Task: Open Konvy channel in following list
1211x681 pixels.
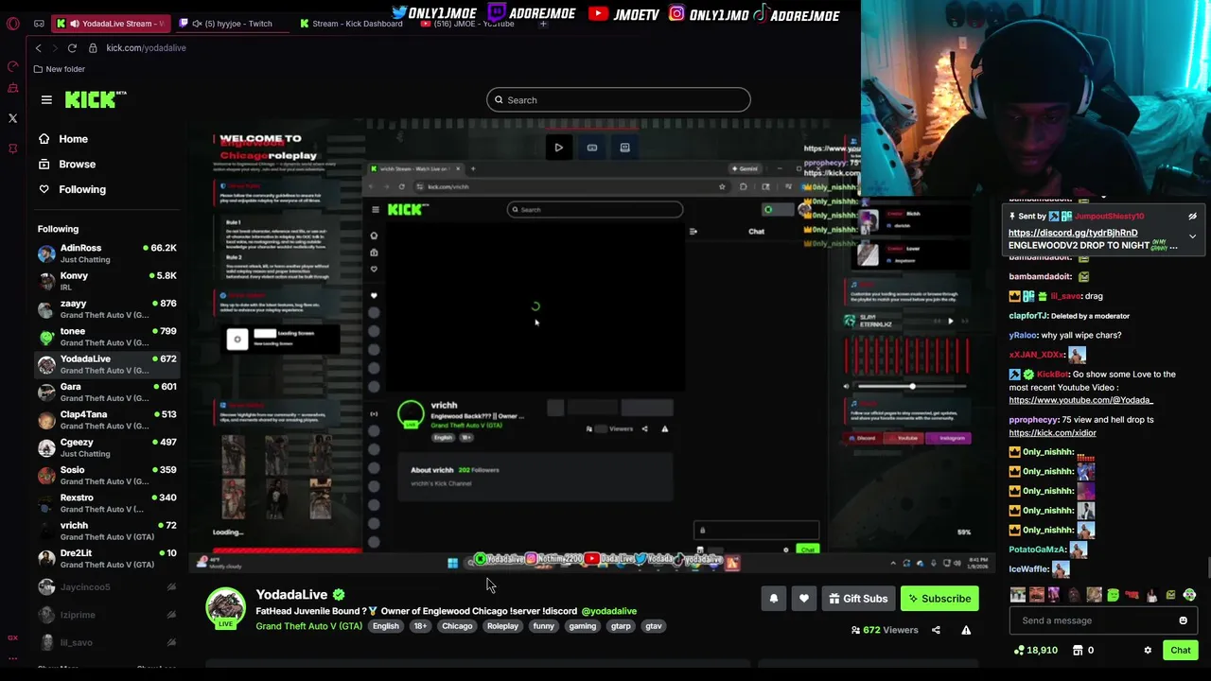Action: 107,281
